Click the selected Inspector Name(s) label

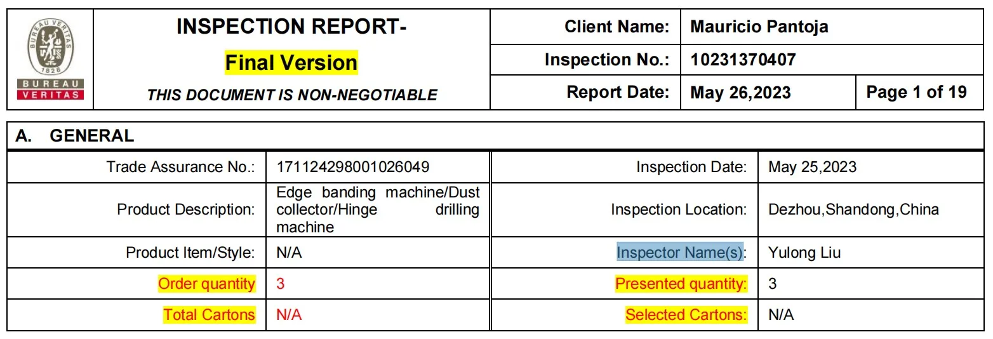pos(680,252)
